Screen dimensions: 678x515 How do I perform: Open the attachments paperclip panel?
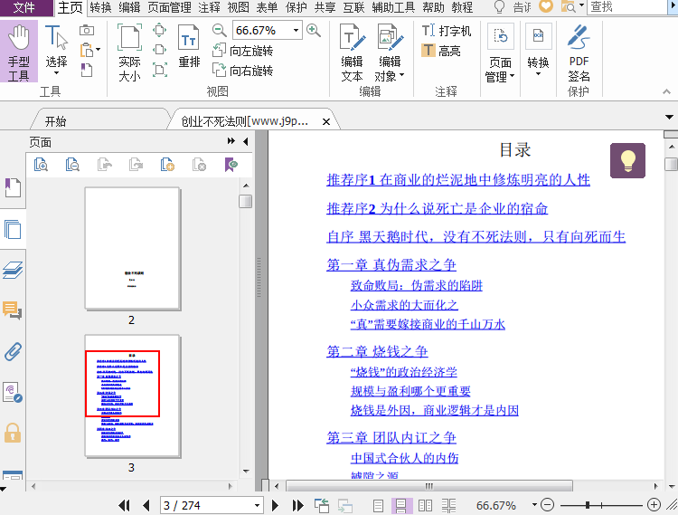[x=13, y=351]
